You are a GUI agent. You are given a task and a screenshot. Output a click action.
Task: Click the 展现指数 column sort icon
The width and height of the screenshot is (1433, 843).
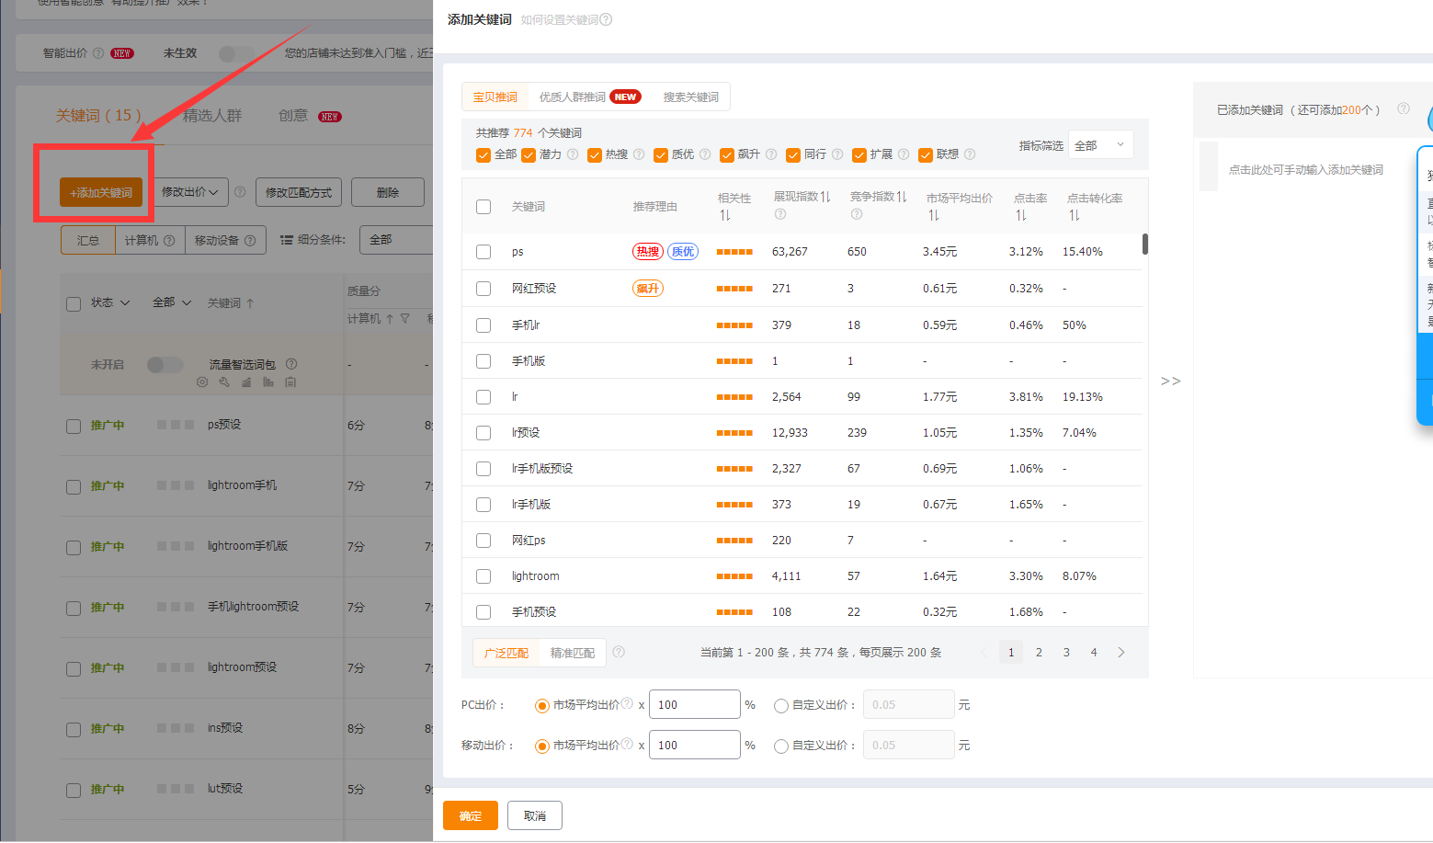click(x=825, y=197)
